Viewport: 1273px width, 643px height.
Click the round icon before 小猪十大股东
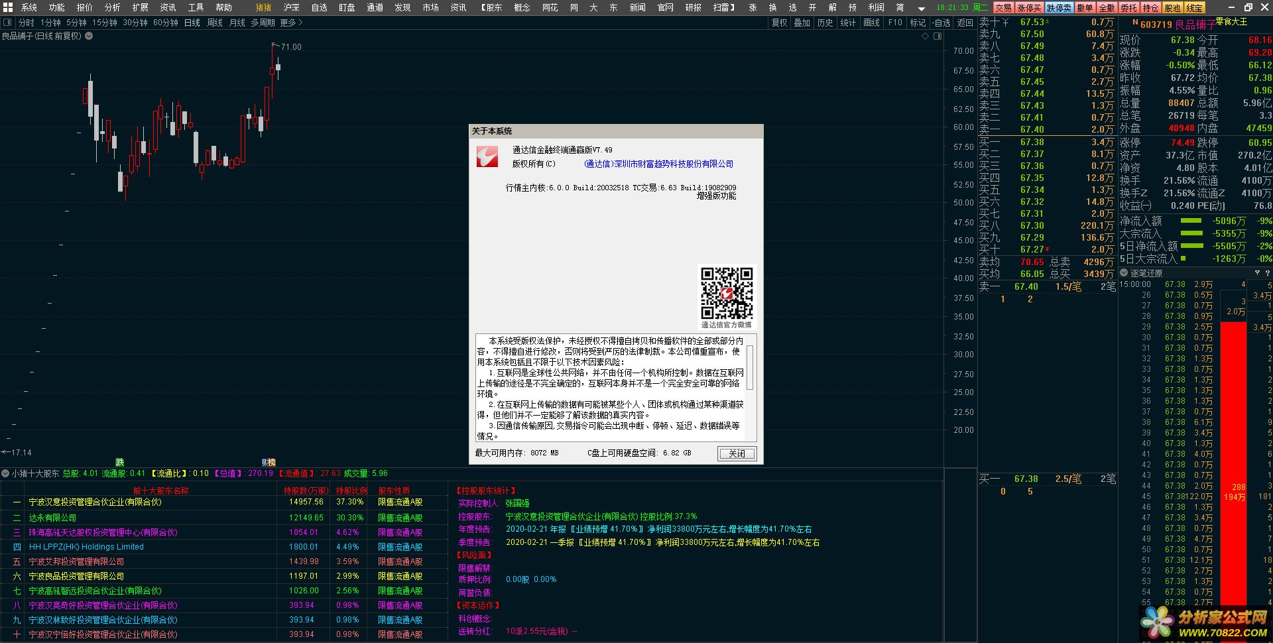pyautogui.click(x=5, y=473)
